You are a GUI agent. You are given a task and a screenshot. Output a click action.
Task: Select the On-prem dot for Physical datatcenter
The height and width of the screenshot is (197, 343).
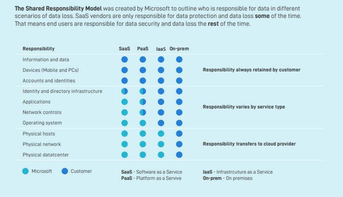point(179,155)
